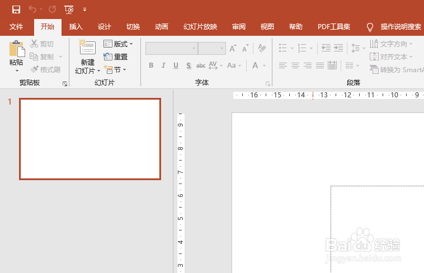Open the 剪贴板 dialog launcher
Image resolution: width=424 pixels, height=273 pixels.
click(x=65, y=84)
